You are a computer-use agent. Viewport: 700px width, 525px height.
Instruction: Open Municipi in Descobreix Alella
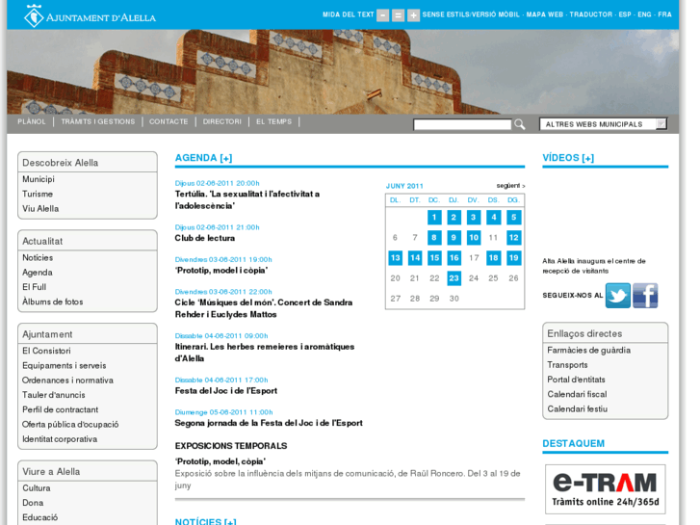click(x=39, y=179)
